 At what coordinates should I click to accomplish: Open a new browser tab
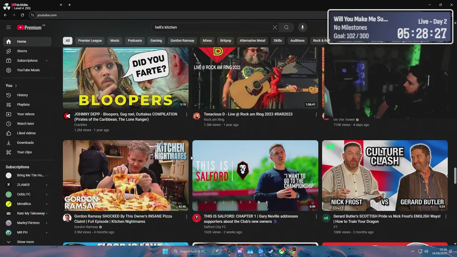pyautogui.click(x=70, y=5)
